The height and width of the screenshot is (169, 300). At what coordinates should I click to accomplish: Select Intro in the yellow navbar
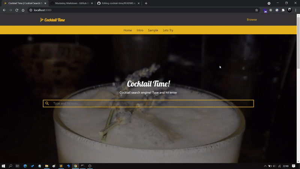click(140, 30)
